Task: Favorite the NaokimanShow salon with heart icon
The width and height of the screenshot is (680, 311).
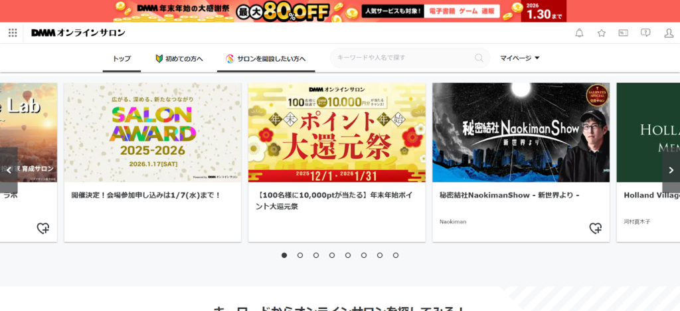Action: coord(596,228)
